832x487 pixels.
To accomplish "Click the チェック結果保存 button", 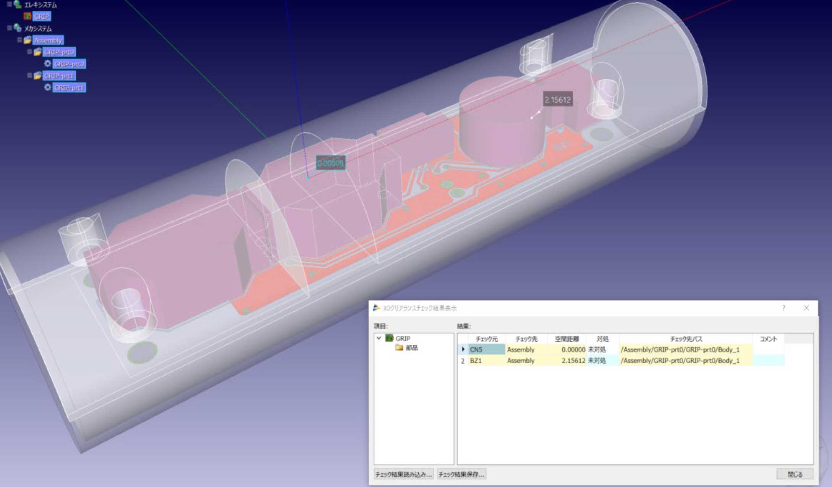I will (x=461, y=474).
